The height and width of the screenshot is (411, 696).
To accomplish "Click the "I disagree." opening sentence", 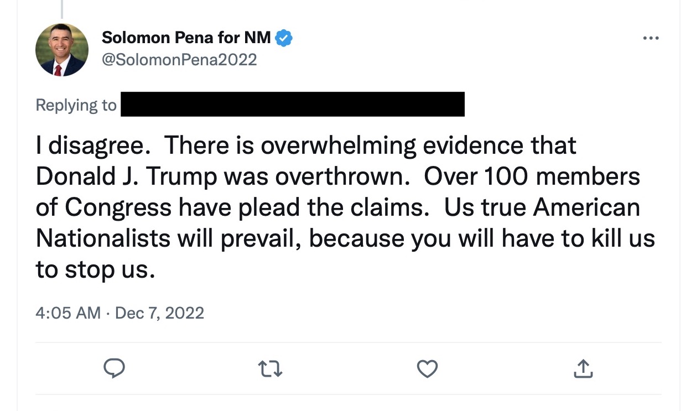I will (x=93, y=145).
